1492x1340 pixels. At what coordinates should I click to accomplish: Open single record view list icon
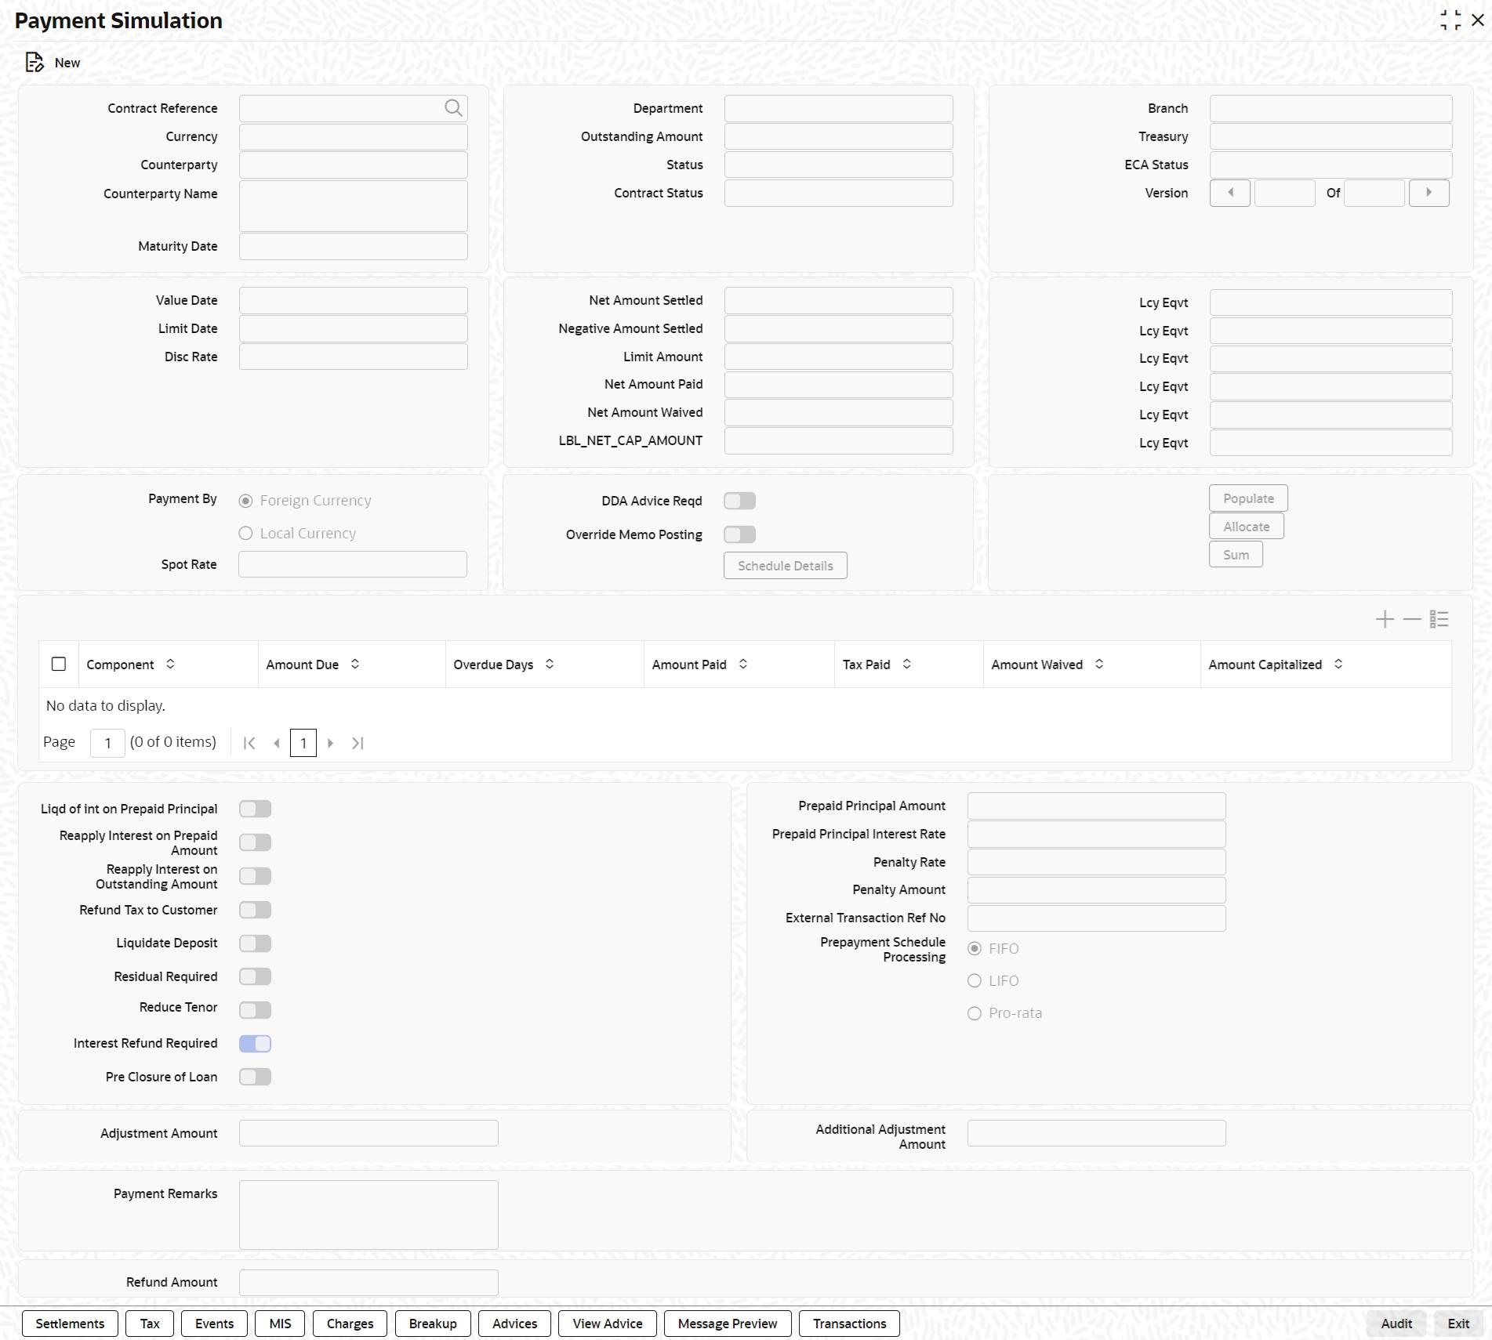tap(1439, 619)
